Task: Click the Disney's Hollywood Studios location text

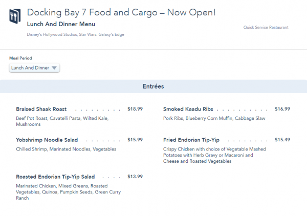Action: (x=75, y=35)
